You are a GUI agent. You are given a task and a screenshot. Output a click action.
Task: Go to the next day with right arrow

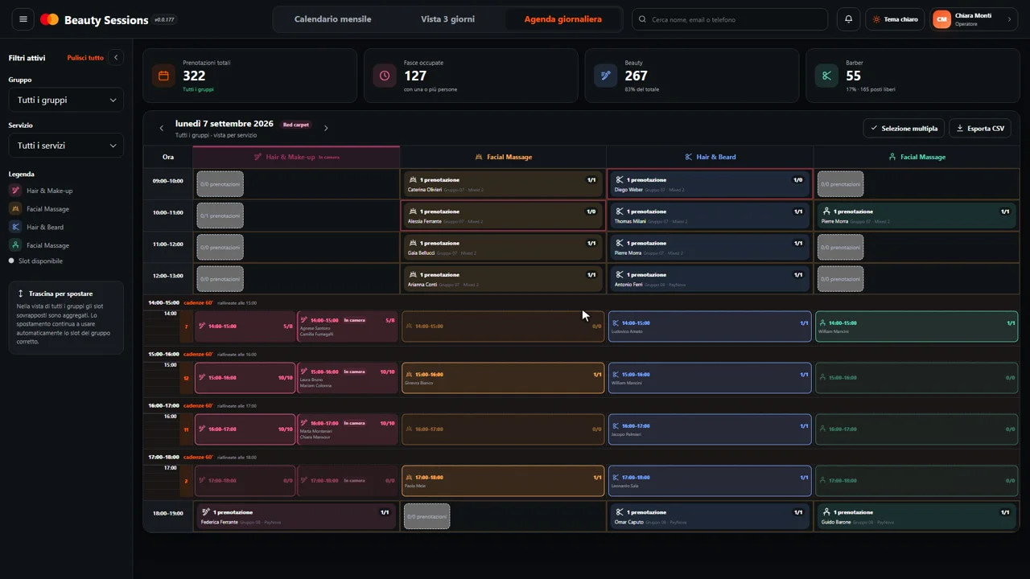(326, 128)
